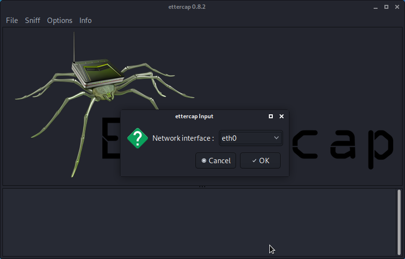Open the Sniff menu
This screenshot has width=405, height=259.
click(32, 21)
